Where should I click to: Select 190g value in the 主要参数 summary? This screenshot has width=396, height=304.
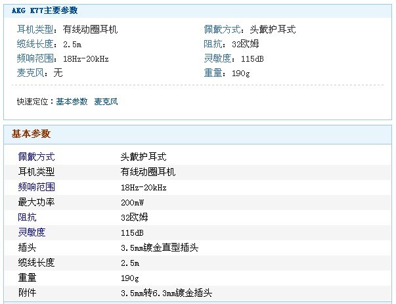pos(241,74)
